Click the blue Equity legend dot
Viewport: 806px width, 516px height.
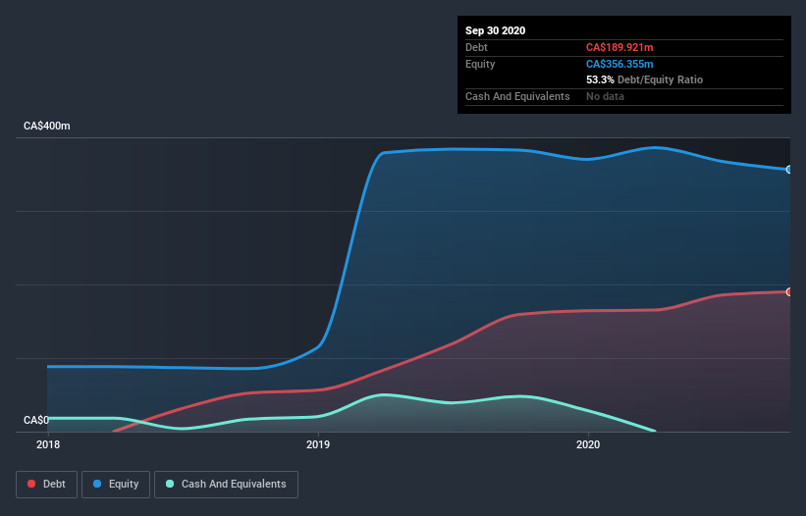(x=97, y=484)
